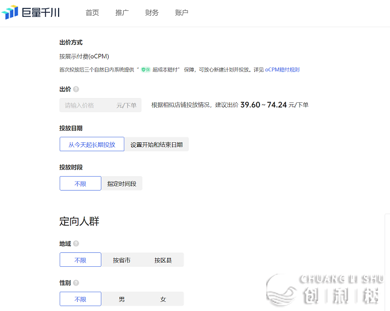Click the 巨量千川 logo icon
This screenshot has width=390, height=311.
click(x=10, y=13)
